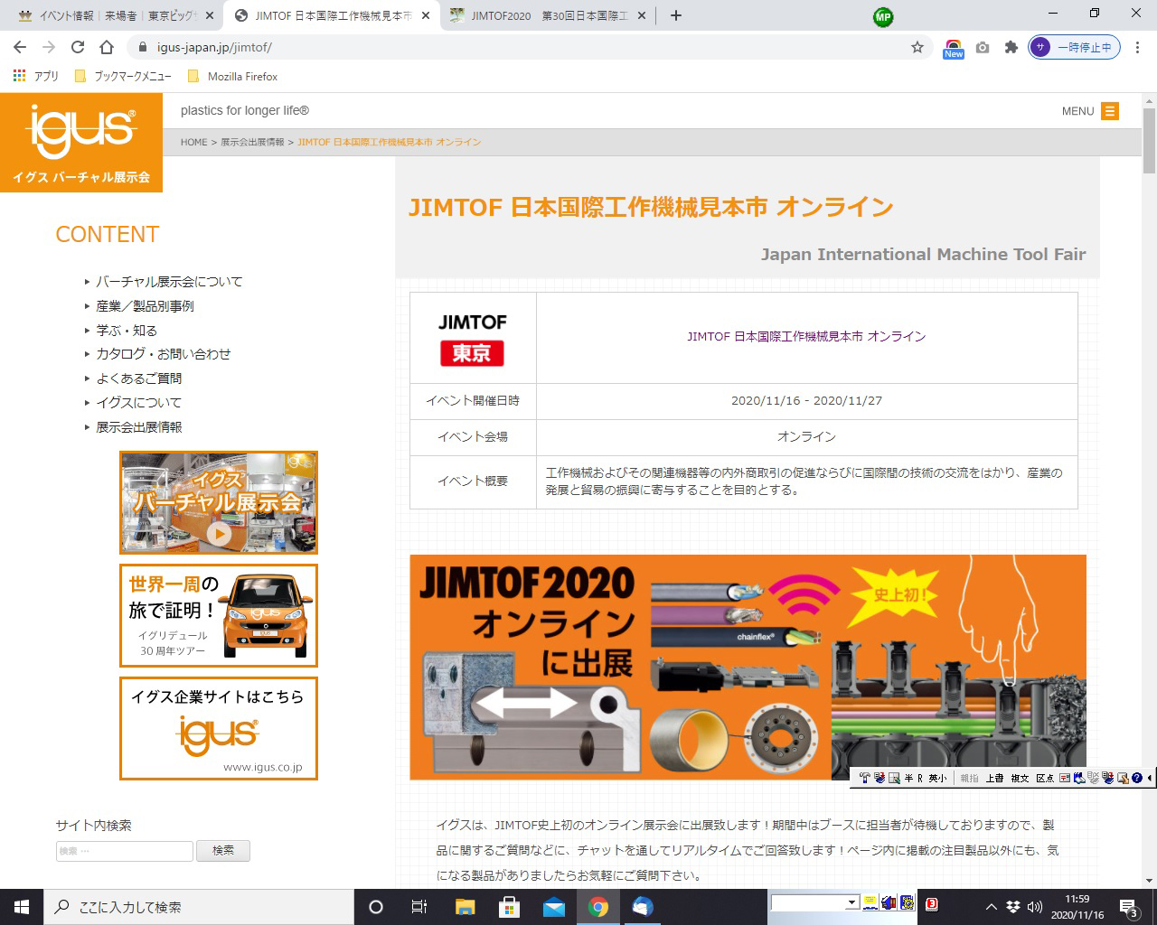Open the taskbar toolbar dropdown arrow

(851, 902)
